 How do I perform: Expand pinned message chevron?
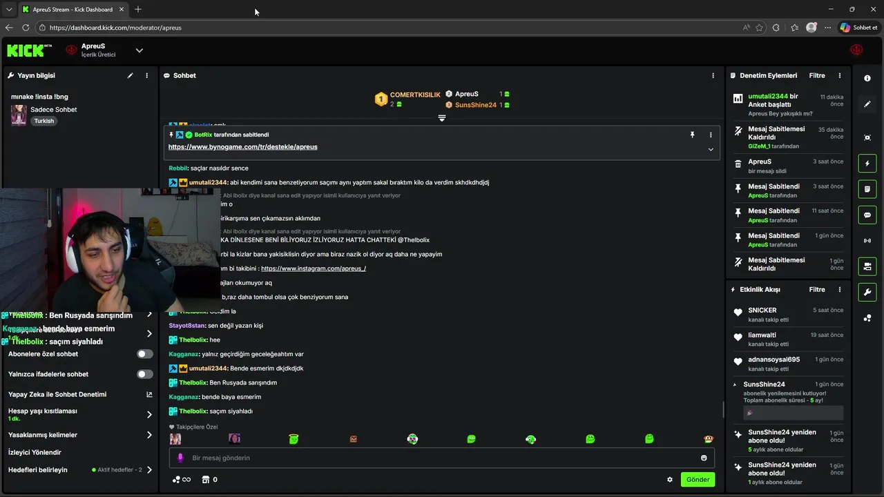(711, 150)
